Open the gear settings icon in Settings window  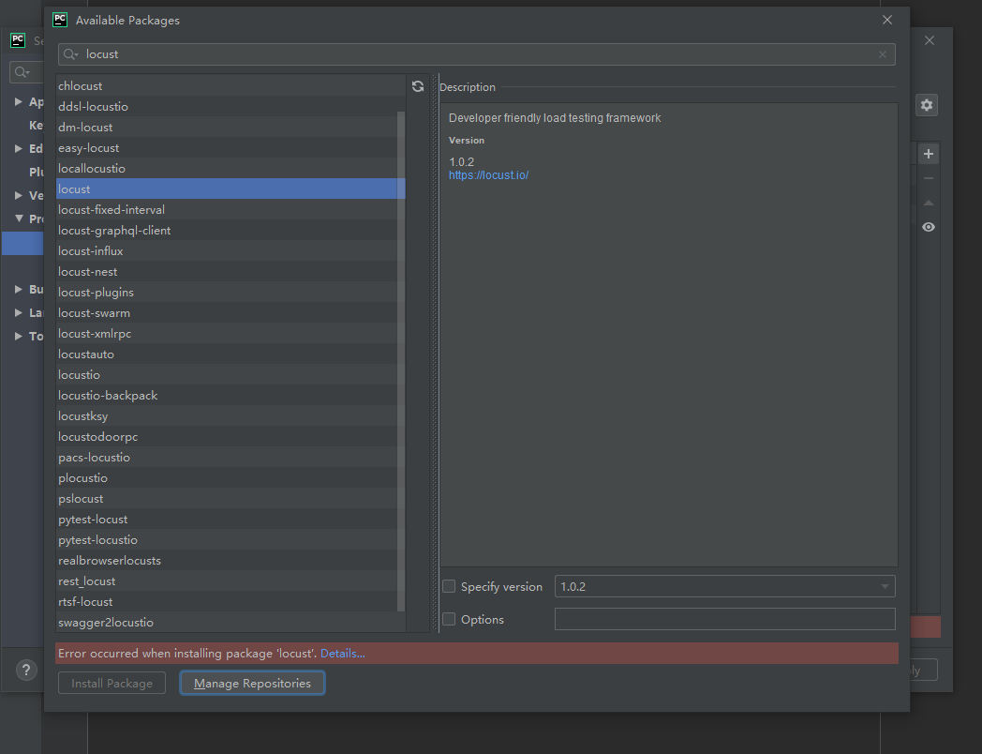click(x=927, y=105)
